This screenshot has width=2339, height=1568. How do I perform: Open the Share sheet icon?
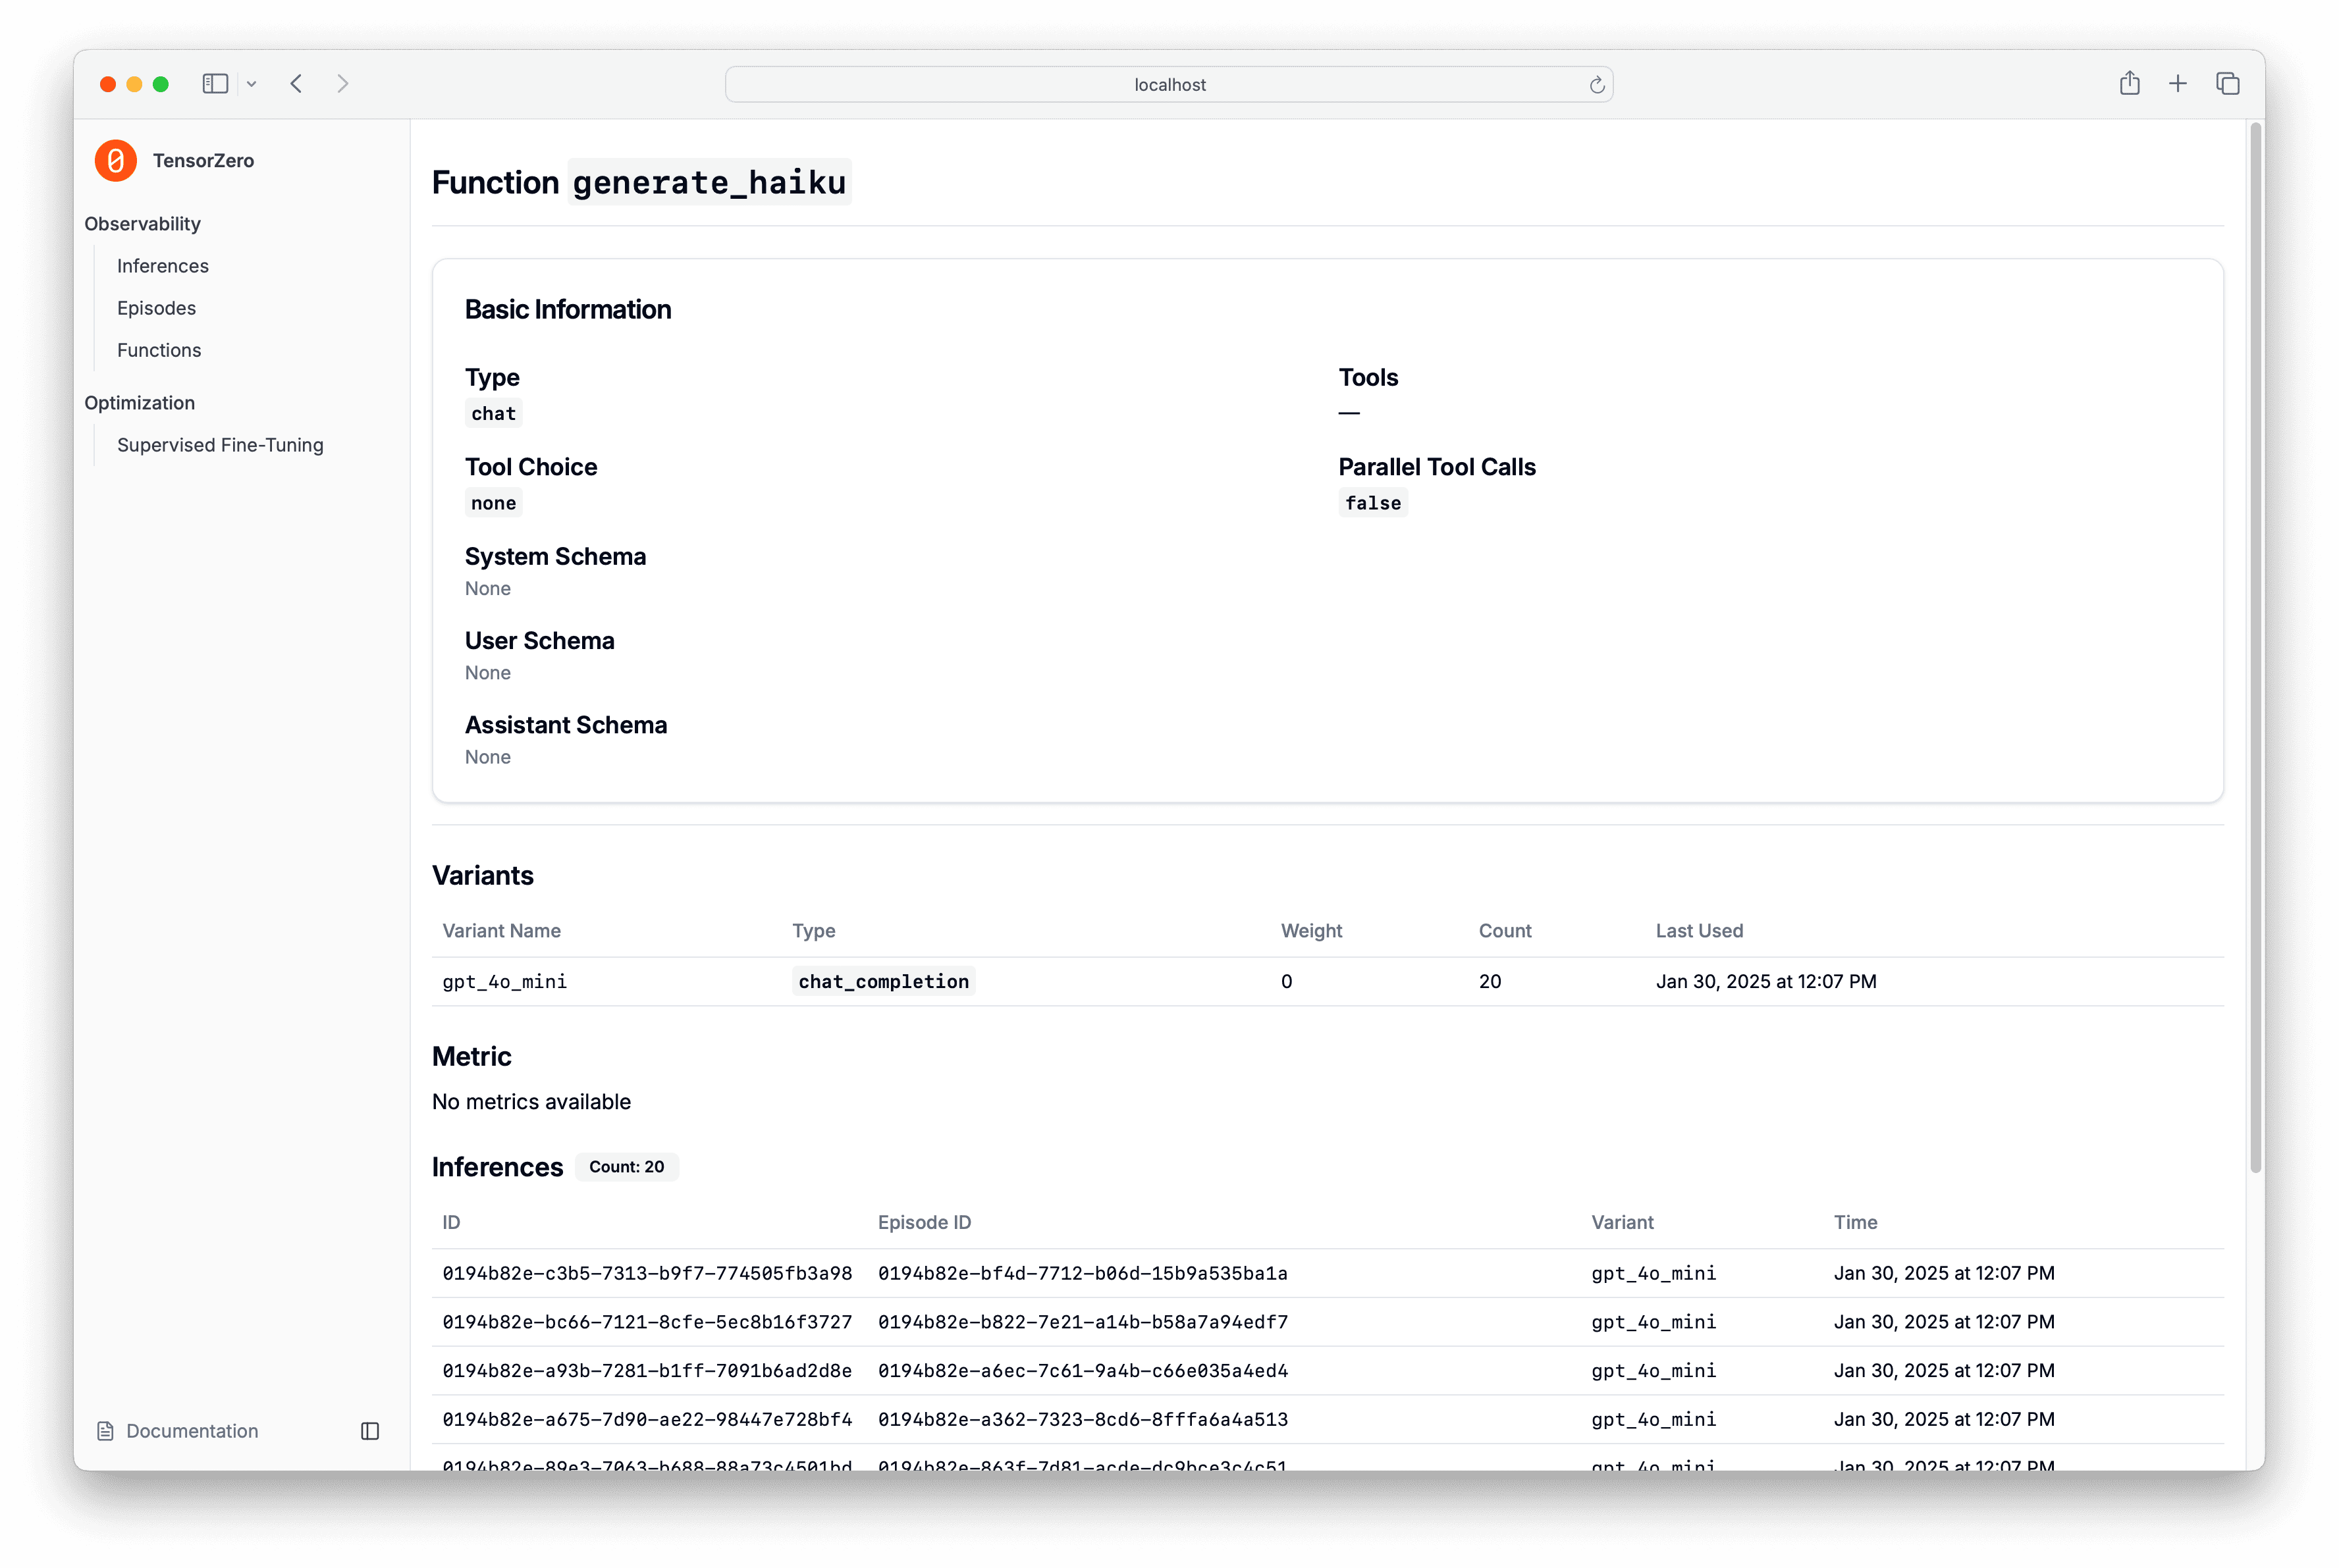point(2129,84)
